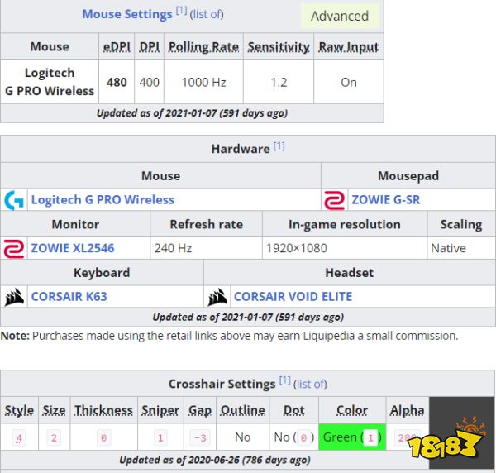Click the eDPI column header
Image resolution: width=496 pixels, height=473 pixels.
pyautogui.click(x=117, y=47)
